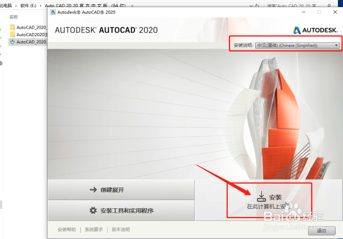The height and width of the screenshot is (239, 343).
Task: Click 此电脑 in Explorer address path
Action: tap(6, 6)
